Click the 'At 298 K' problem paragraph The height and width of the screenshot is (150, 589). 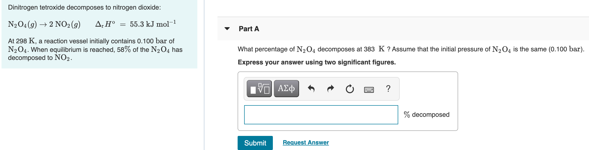coord(95,49)
